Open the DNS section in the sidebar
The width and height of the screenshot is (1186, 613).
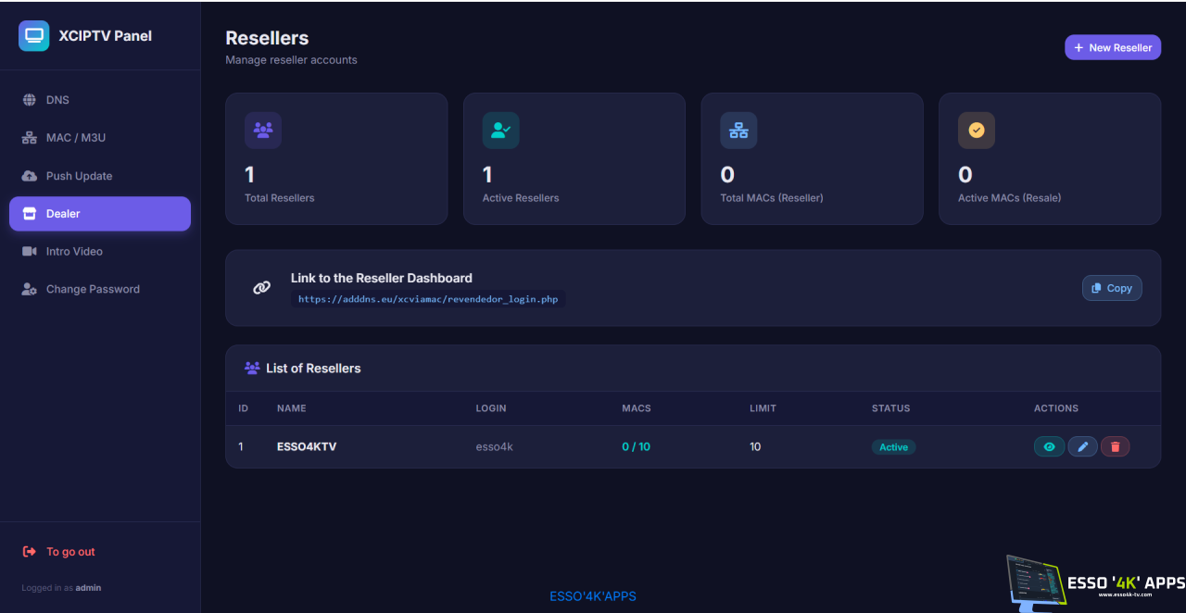100,100
